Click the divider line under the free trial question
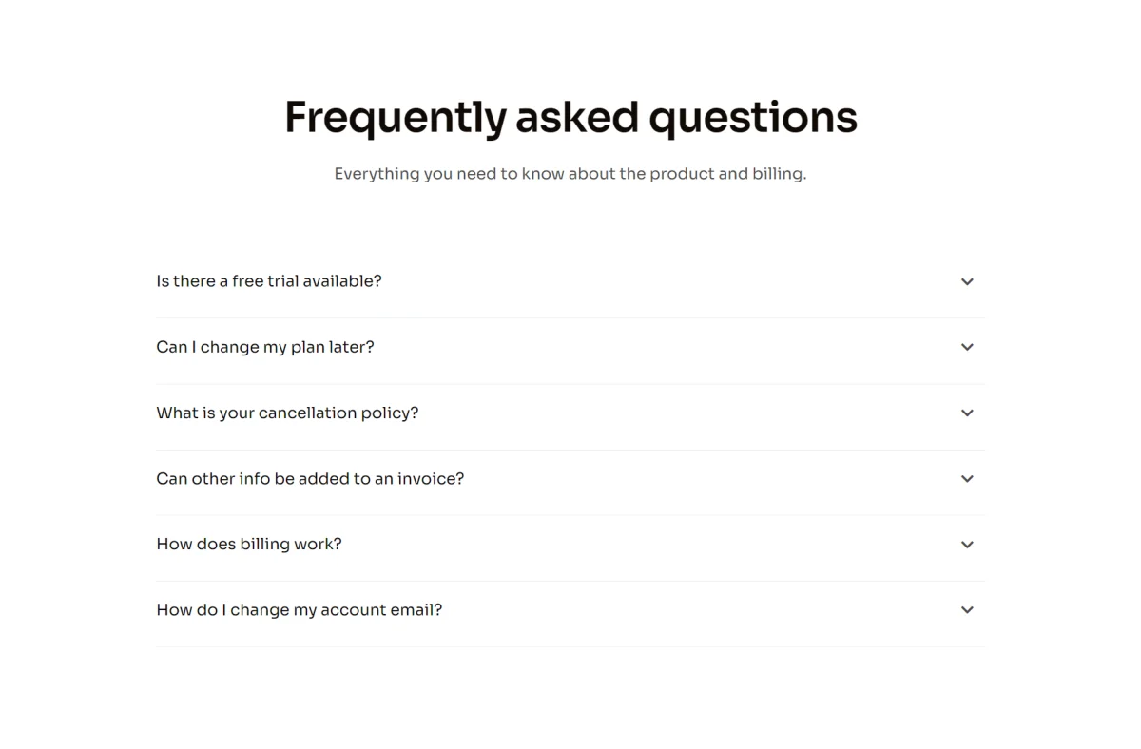 click(x=570, y=317)
